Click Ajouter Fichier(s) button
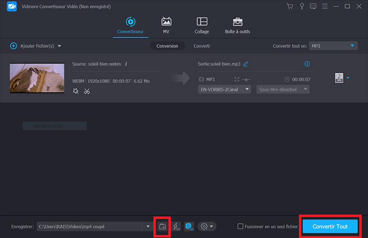Image resolution: width=368 pixels, height=238 pixels. click(32, 46)
